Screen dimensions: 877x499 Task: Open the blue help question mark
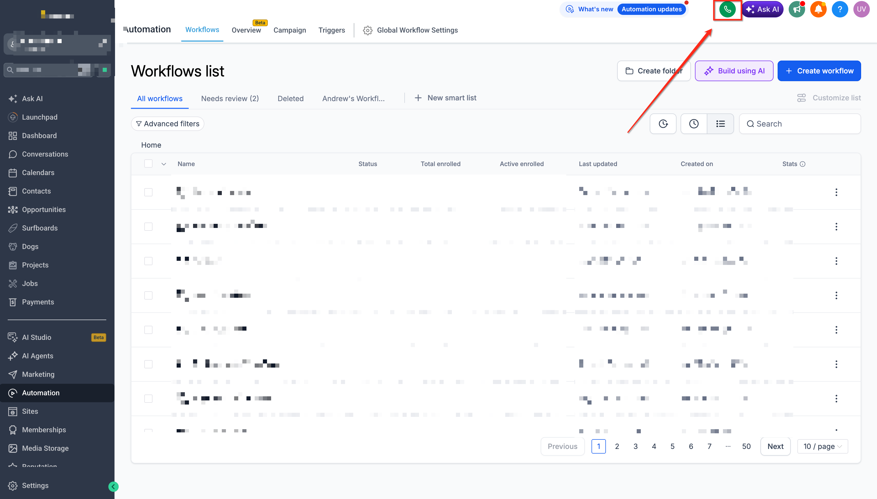coord(840,9)
